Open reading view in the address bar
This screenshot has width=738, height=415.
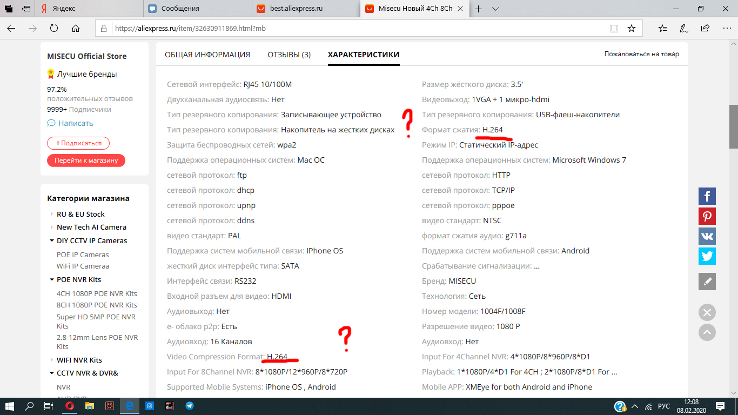(614, 28)
